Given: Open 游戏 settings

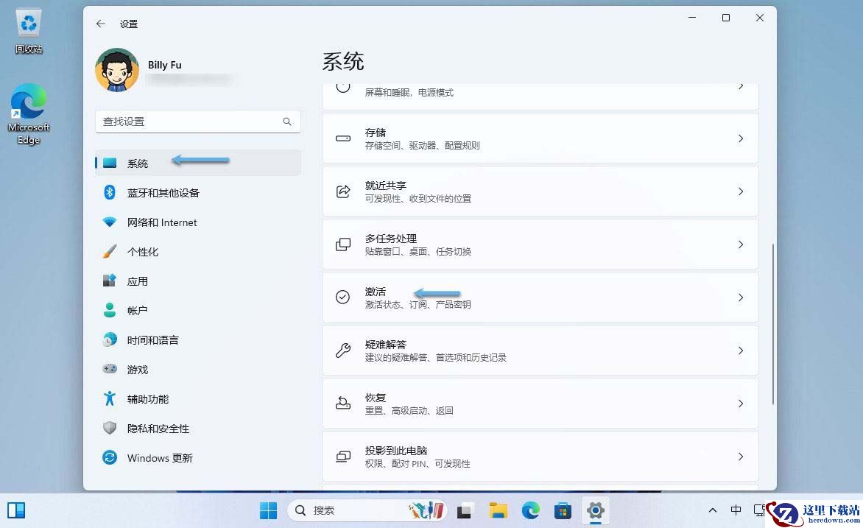Looking at the screenshot, I should pyautogui.click(x=198, y=370).
